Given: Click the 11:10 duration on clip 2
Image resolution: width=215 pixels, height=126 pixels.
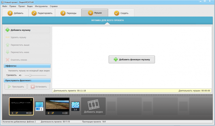Looking at the screenshot, I should point(65,113).
